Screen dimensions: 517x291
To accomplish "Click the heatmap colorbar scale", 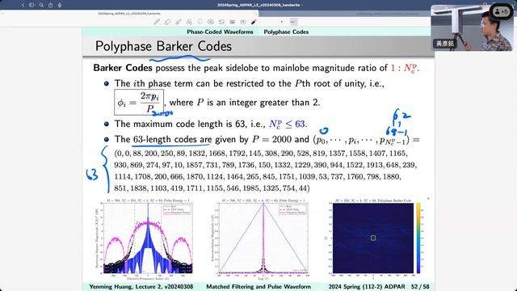I will tap(418, 238).
